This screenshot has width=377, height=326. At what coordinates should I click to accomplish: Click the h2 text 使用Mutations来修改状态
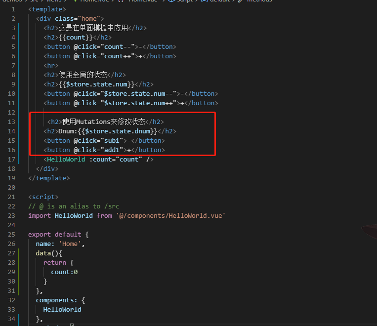coord(104,122)
